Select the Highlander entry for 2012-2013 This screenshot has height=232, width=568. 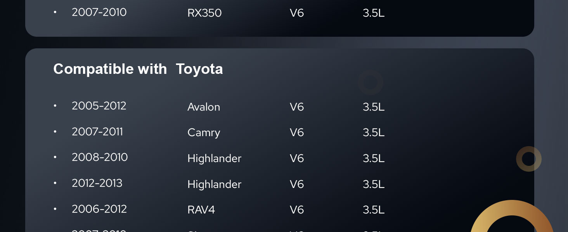214,184
